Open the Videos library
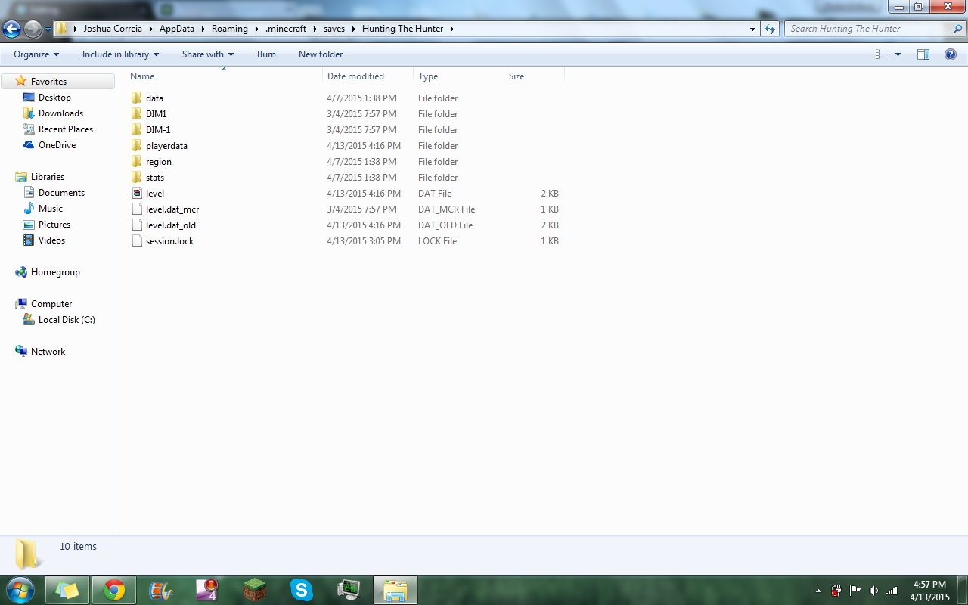Viewport: 968px width, 605px height. pos(51,240)
